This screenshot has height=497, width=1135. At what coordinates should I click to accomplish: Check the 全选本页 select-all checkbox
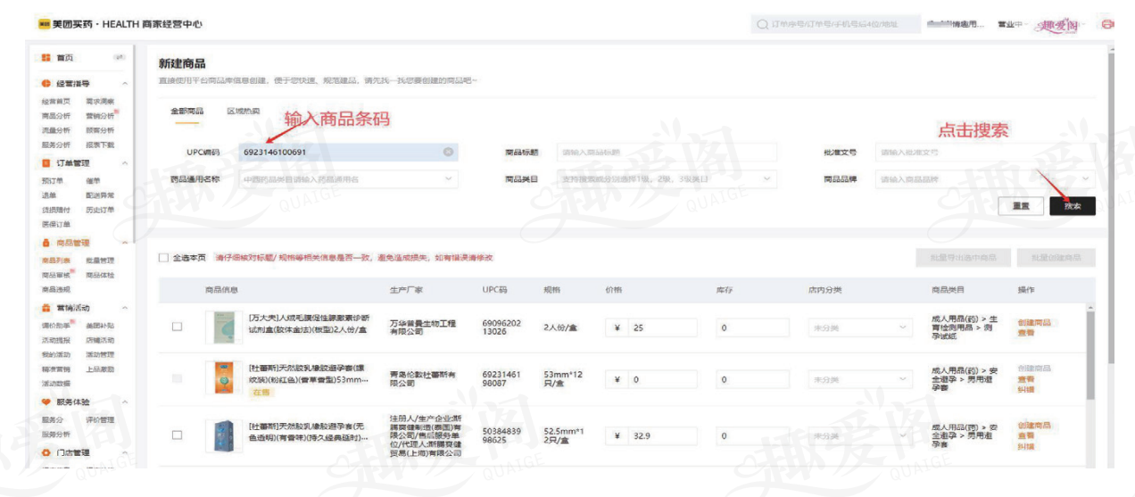click(163, 258)
